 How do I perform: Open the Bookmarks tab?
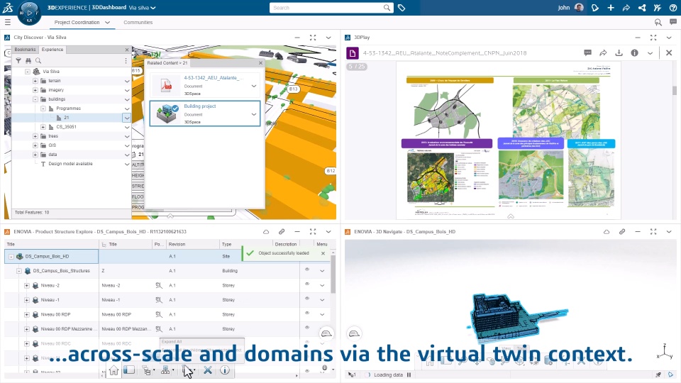coord(26,50)
